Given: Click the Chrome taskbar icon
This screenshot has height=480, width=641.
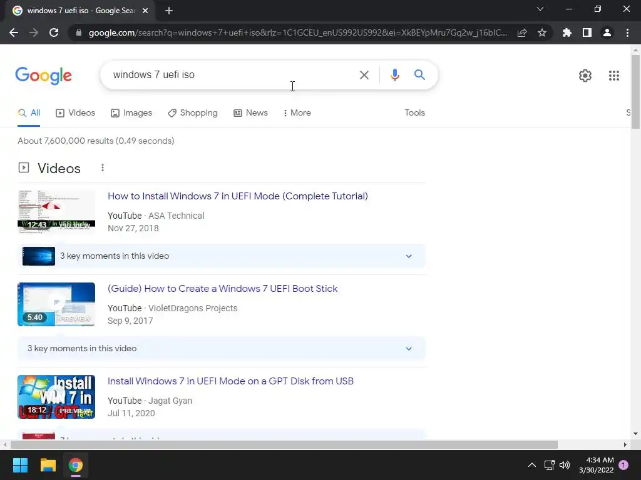Looking at the screenshot, I should coord(76,465).
